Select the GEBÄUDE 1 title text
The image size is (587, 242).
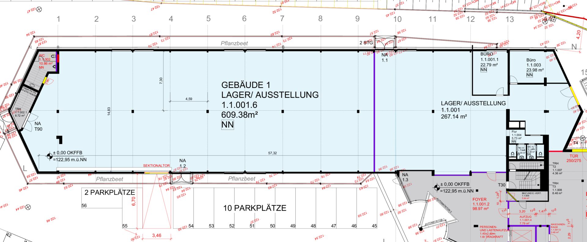[246, 85]
